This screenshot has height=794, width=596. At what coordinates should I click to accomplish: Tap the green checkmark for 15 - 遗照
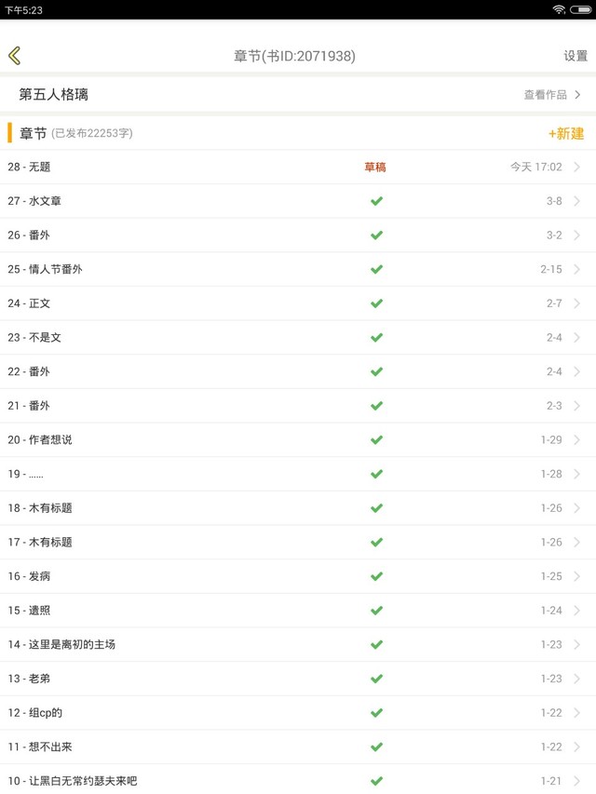[x=376, y=611]
